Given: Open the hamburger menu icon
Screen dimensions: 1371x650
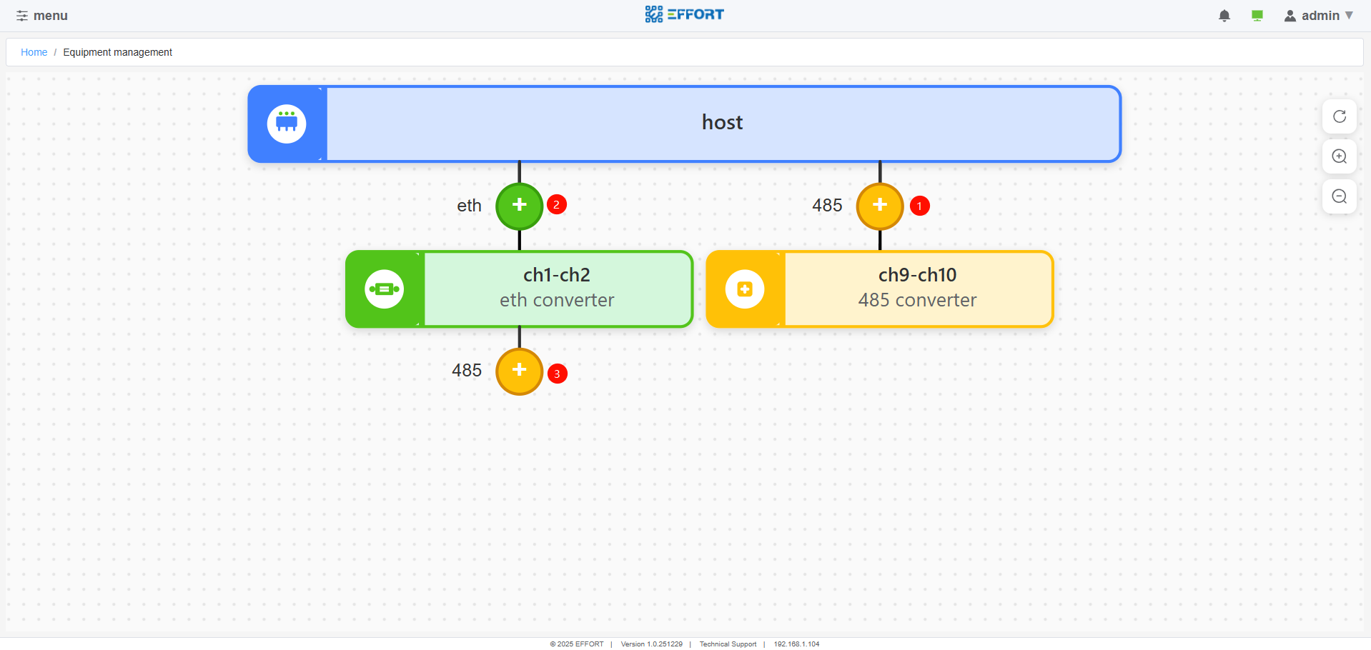Looking at the screenshot, I should 22,16.
